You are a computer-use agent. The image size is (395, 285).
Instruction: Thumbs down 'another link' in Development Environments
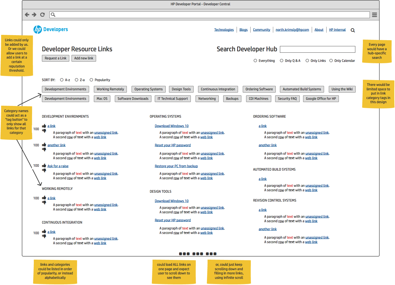44,149
